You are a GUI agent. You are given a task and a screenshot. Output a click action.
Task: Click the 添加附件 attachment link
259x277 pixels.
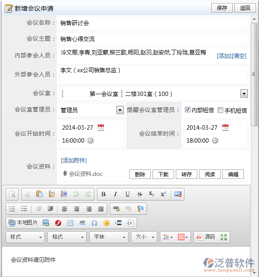pos(74,160)
